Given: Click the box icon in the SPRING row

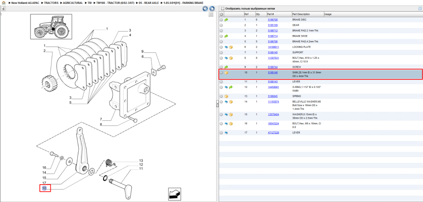Looking at the screenshot, I should [x=226, y=96].
